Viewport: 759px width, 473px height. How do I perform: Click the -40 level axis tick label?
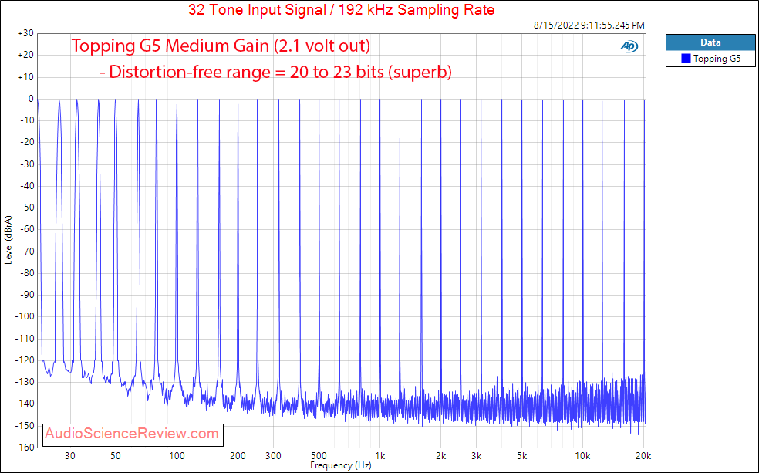[26, 186]
